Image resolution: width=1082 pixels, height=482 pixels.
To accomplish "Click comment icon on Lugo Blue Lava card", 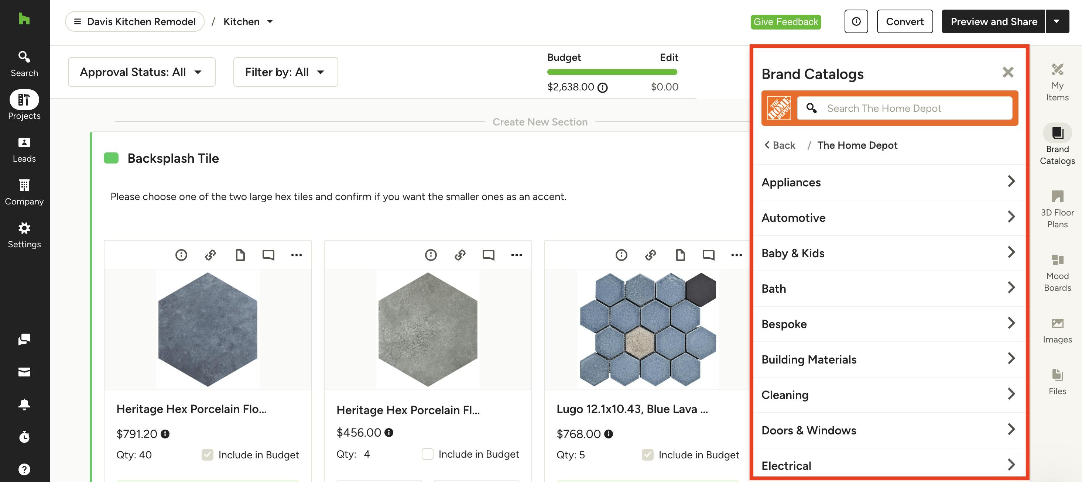I will [709, 255].
